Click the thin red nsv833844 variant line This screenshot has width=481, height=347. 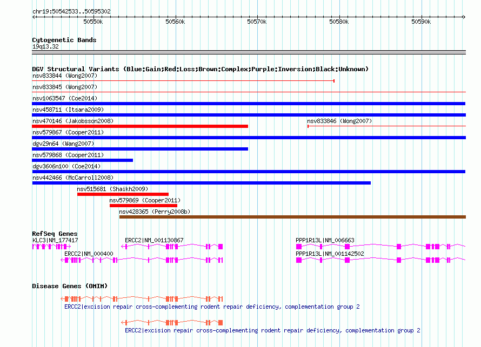tap(183, 81)
